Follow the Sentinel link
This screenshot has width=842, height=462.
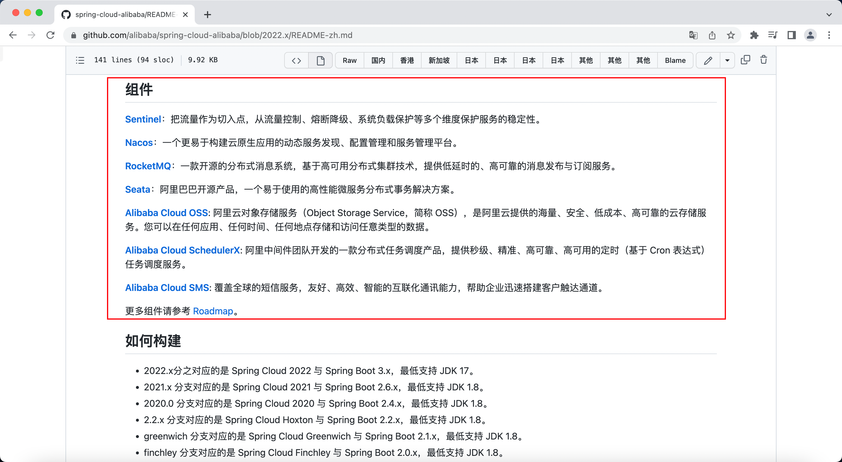pyautogui.click(x=143, y=119)
